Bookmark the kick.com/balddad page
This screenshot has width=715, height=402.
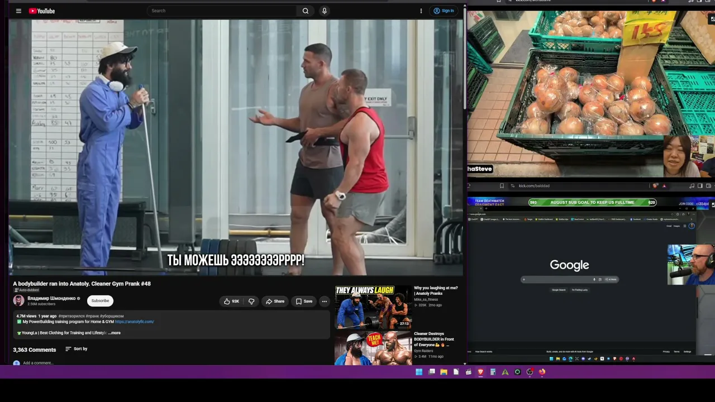coord(502,186)
